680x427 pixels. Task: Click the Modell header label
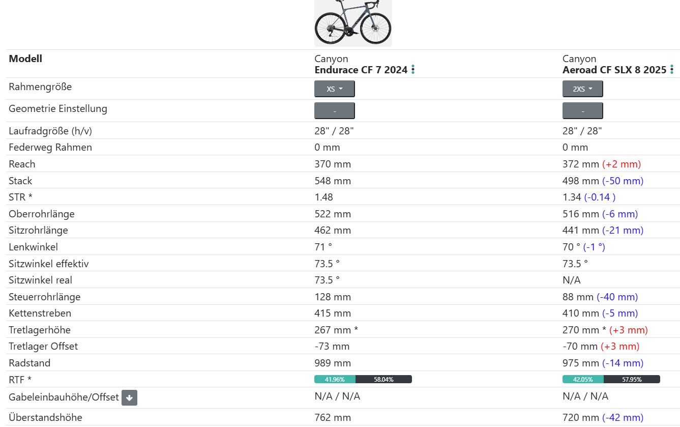point(25,59)
